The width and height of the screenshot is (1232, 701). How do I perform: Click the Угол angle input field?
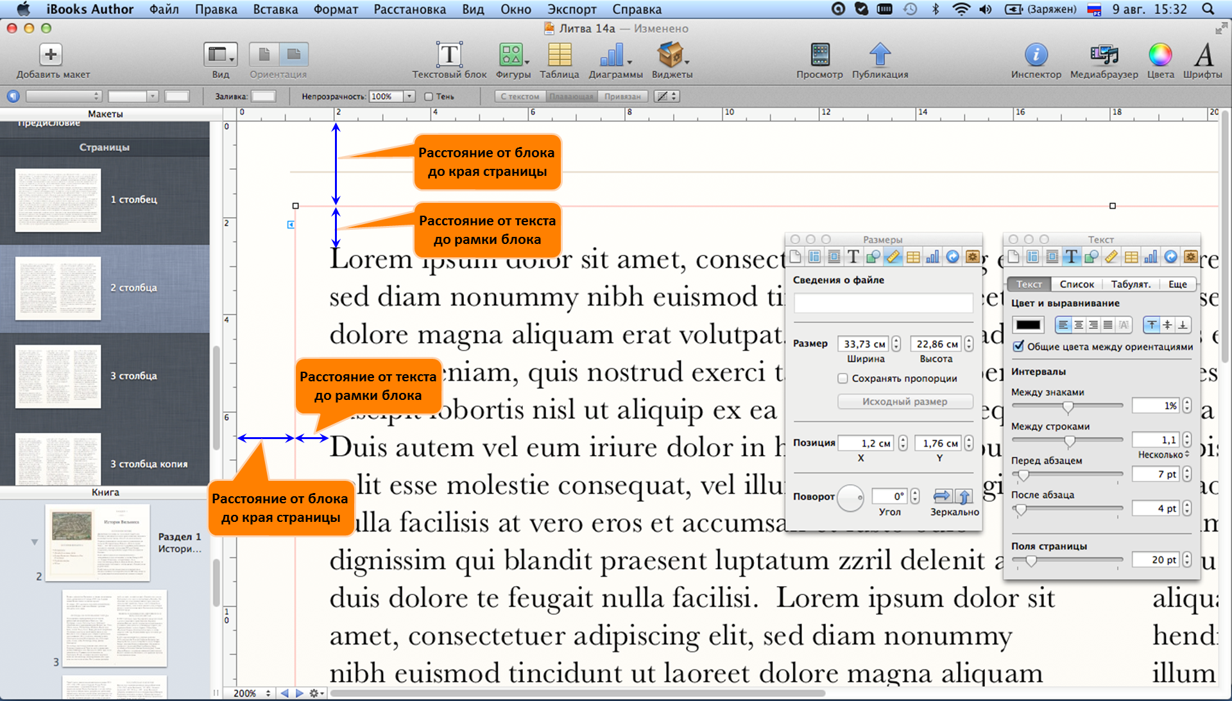tap(890, 496)
